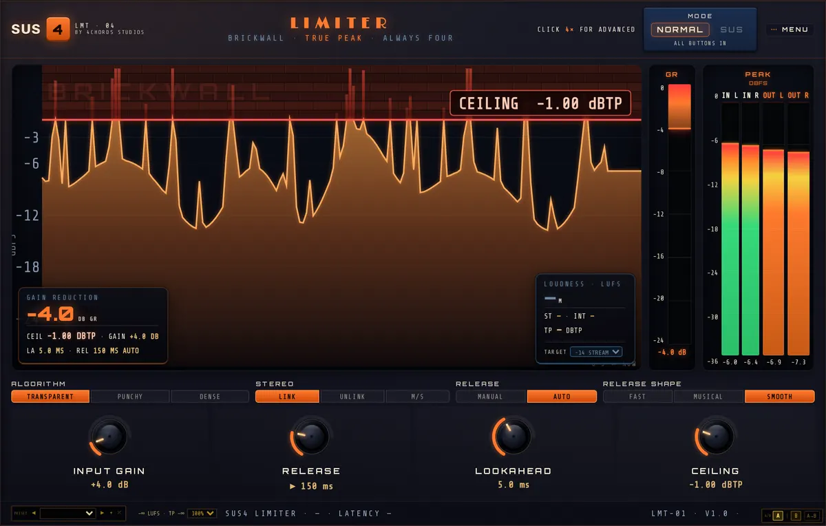Screen dimensions: 826x526
Task: Copy A to B with A→B button
Action: (812, 516)
